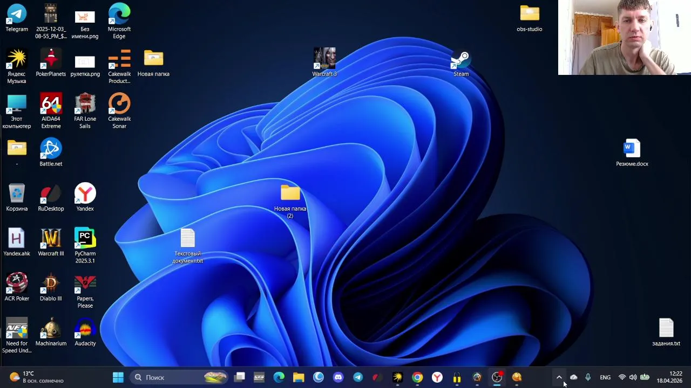Select the Резюме.docx Word document

tap(632, 153)
